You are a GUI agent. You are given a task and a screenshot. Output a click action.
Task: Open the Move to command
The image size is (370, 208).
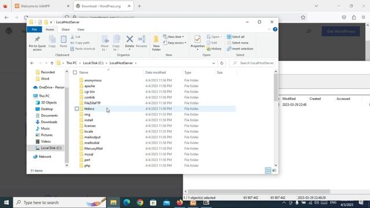point(105,43)
